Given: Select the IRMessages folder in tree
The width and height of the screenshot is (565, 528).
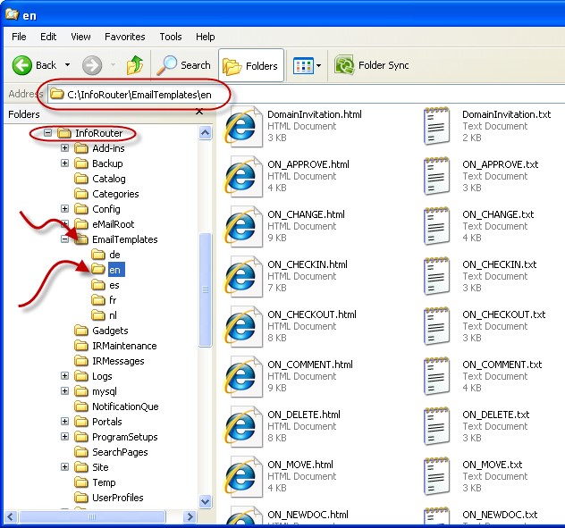Looking at the screenshot, I should tap(110, 361).
